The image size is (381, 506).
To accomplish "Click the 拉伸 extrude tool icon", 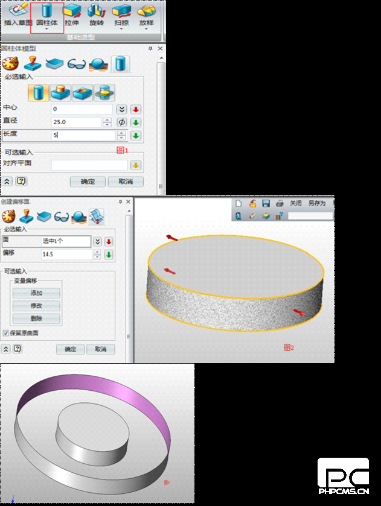I will 72,15.
